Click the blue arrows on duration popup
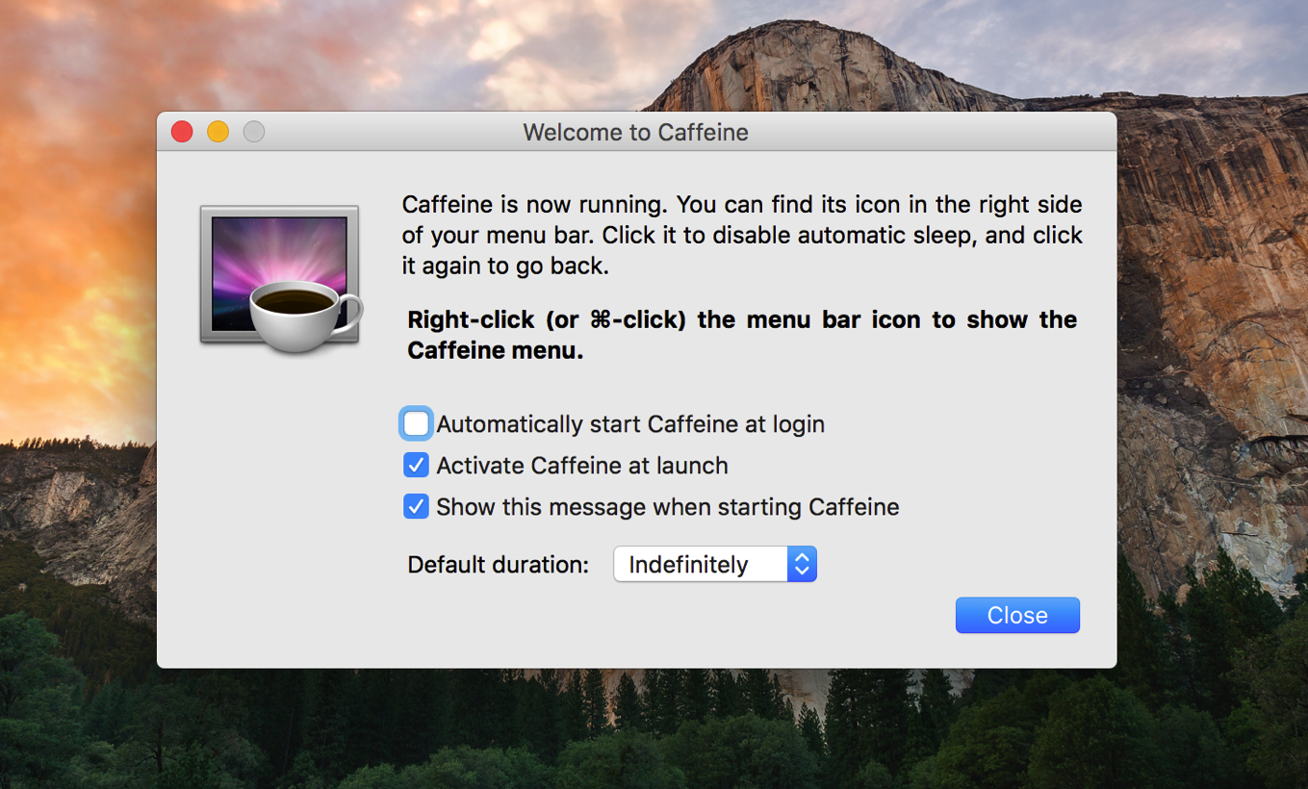This screenshot has height=789, width=1308. click(802, 565)
